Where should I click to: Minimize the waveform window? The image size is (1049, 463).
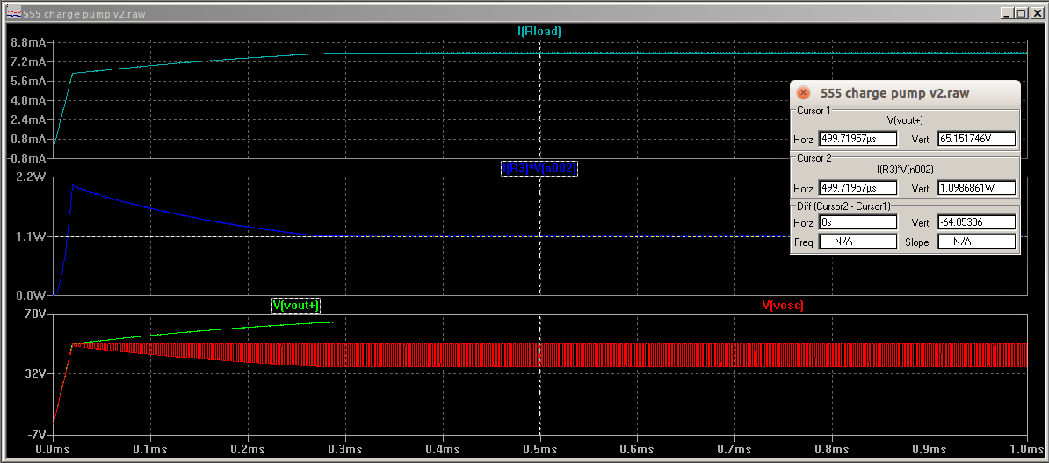coord(1007,12)
